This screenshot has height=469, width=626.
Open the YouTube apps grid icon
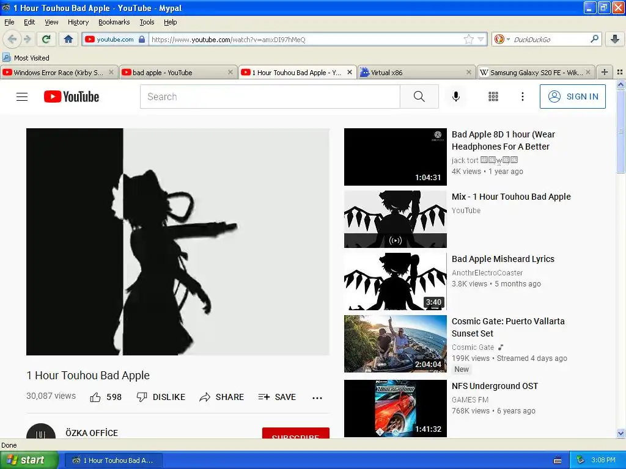click(x=493, y=96)
